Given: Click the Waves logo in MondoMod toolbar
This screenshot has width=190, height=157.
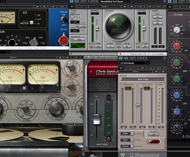Looking at the screenshot, I should 72,7.
